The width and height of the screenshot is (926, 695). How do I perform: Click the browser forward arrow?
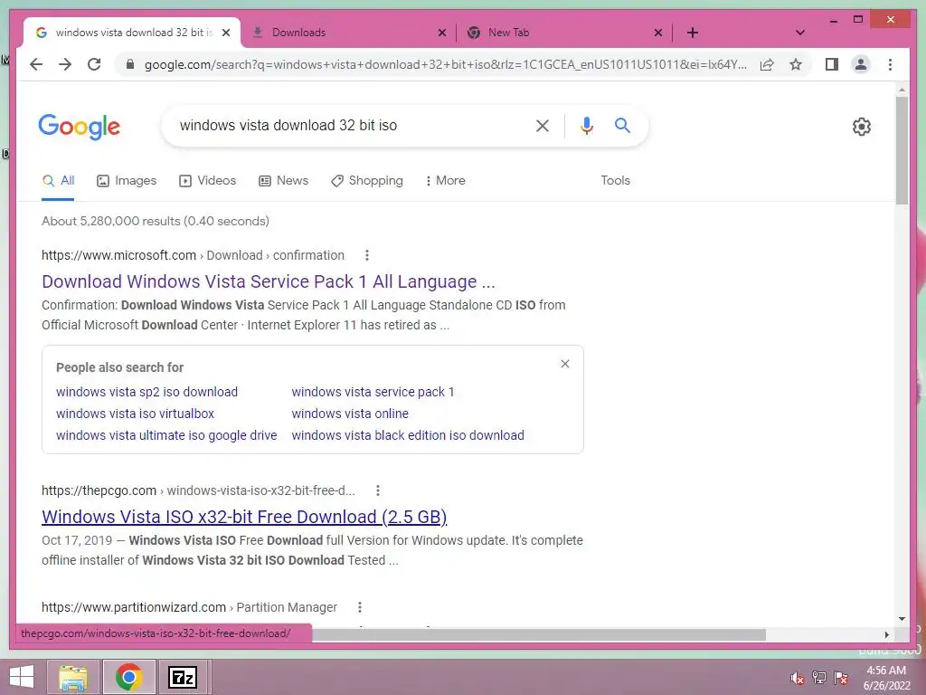point(65,64)
